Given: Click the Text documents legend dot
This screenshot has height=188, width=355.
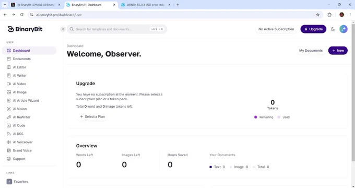Looking at the screenshot, I should [210, 167].
